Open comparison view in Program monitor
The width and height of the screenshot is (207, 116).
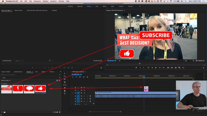179,68
